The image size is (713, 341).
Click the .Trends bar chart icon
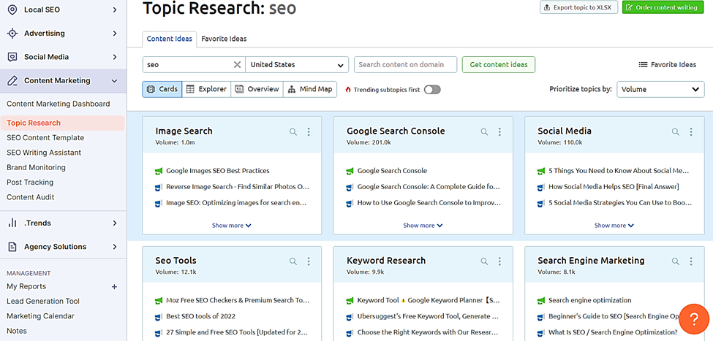coord(12,223)
